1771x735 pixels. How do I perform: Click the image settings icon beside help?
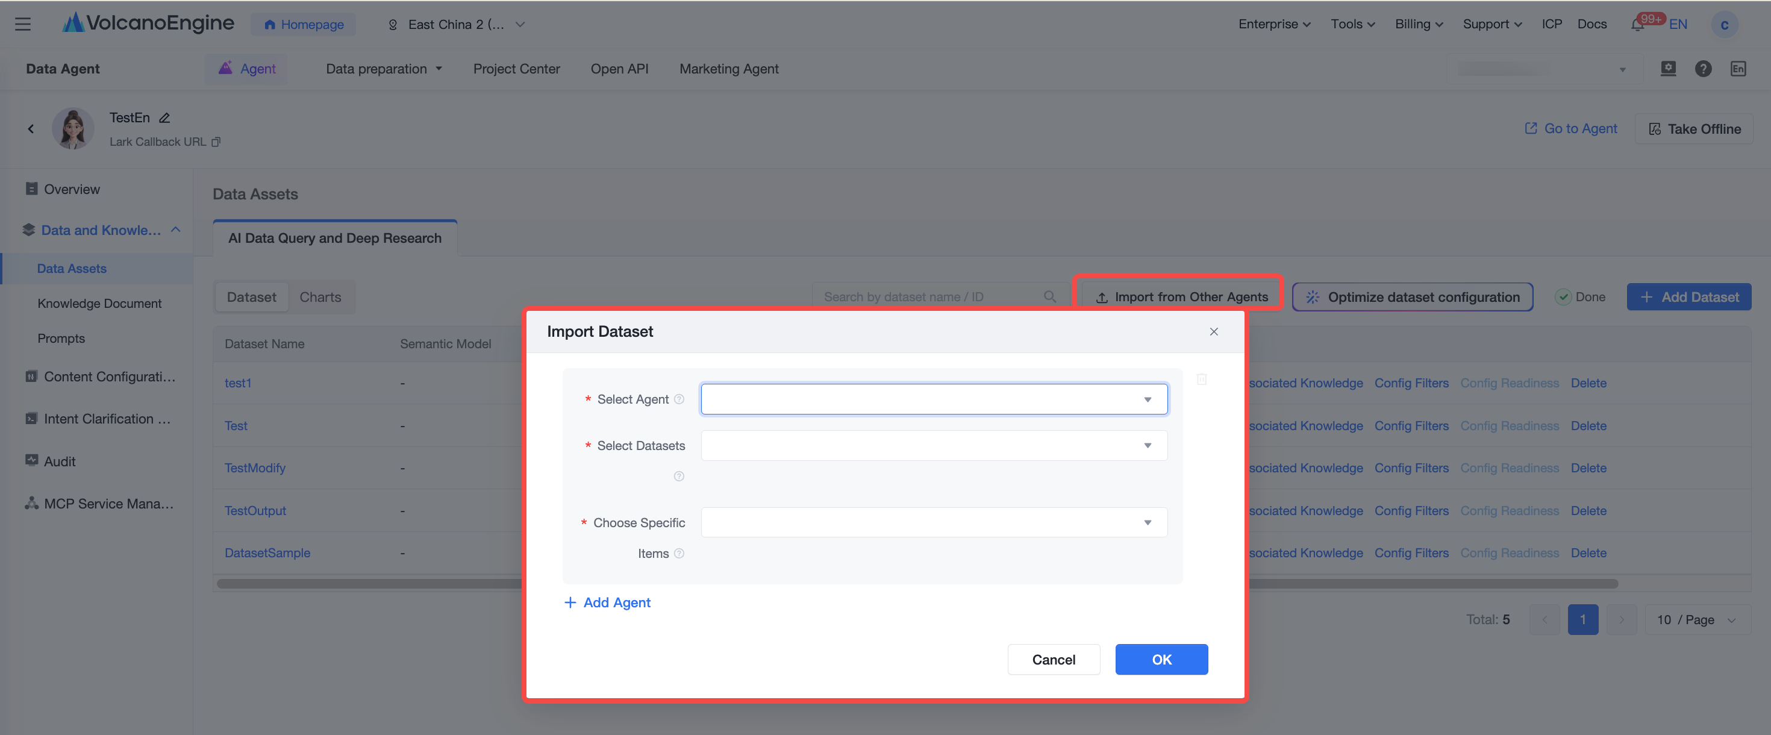point(1668,69)
